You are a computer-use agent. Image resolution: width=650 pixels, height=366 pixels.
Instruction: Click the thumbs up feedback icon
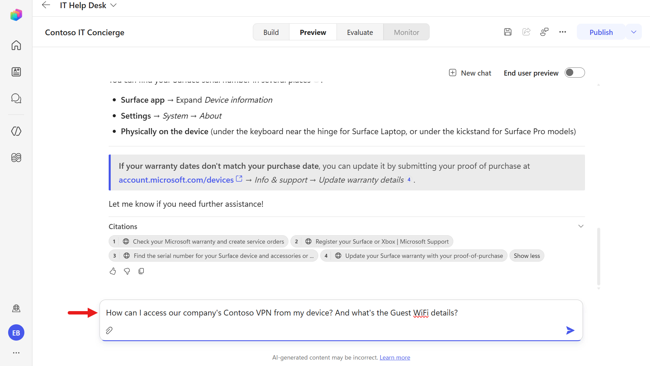tap(113, 271)
